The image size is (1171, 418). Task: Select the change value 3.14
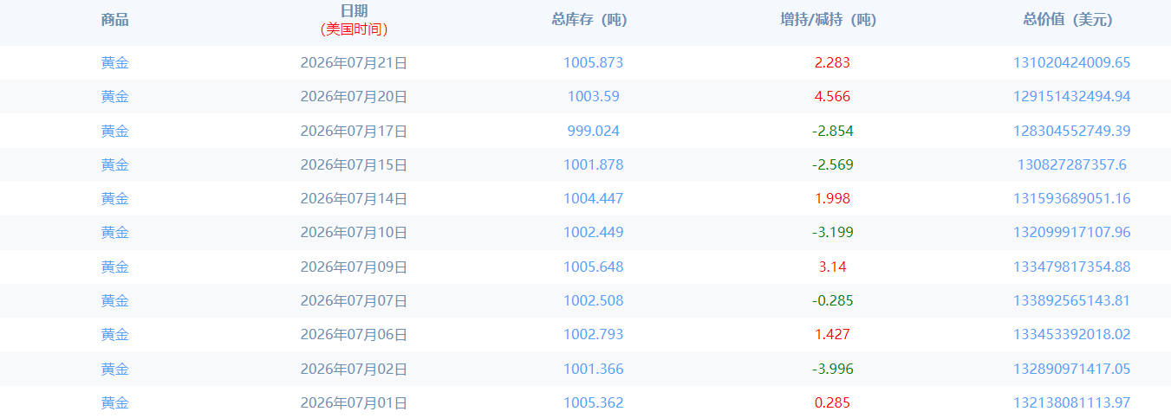coord(832,267)
